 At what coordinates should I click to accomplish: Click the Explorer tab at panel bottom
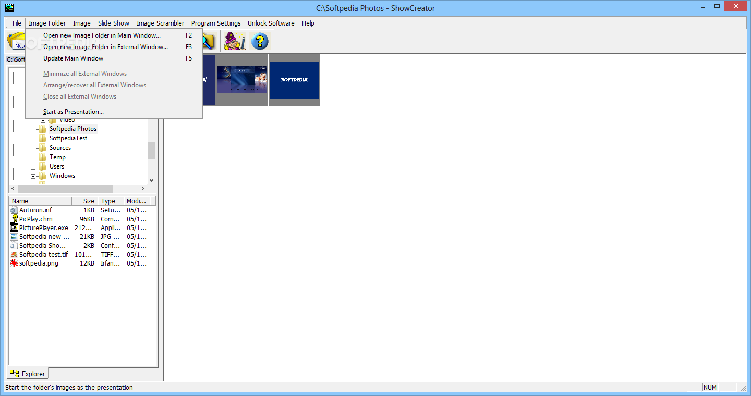tap(28, 374)
